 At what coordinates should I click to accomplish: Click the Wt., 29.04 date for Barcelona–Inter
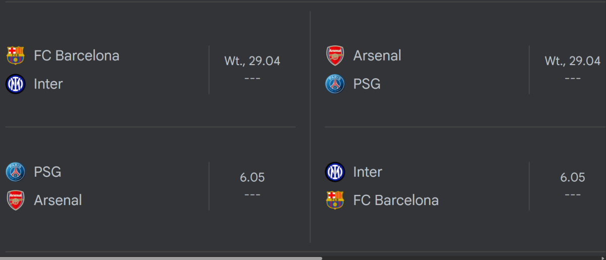[252, 61]
